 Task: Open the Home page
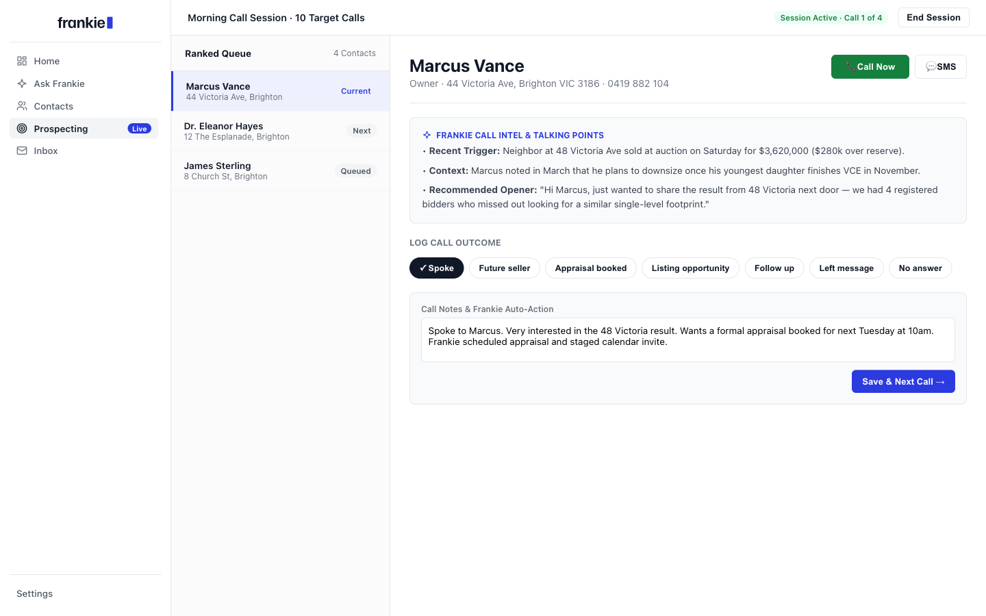point(84,61)
